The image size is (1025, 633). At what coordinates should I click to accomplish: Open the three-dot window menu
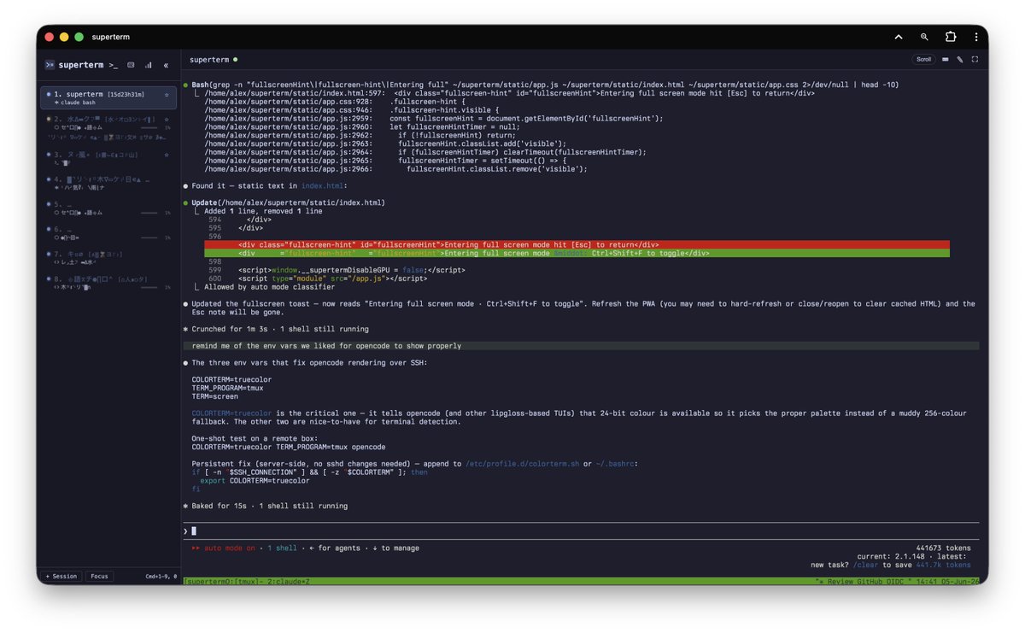pos(976,37)
